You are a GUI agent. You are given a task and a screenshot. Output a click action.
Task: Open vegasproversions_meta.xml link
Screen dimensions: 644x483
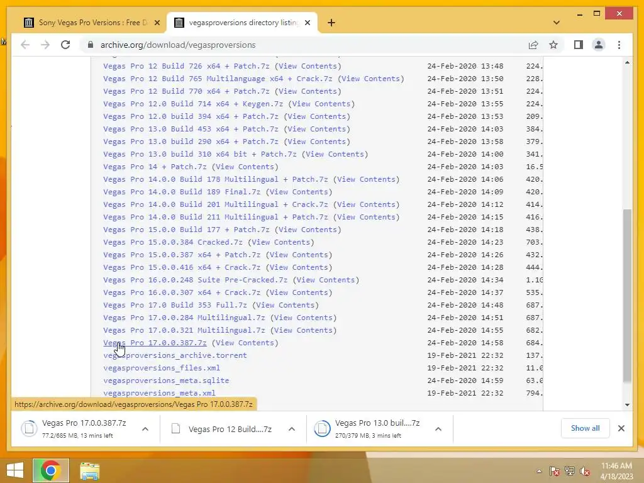[x=159, y=393]
